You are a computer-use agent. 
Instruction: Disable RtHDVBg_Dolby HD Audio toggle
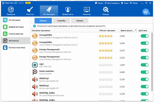(x=145, y=94)
